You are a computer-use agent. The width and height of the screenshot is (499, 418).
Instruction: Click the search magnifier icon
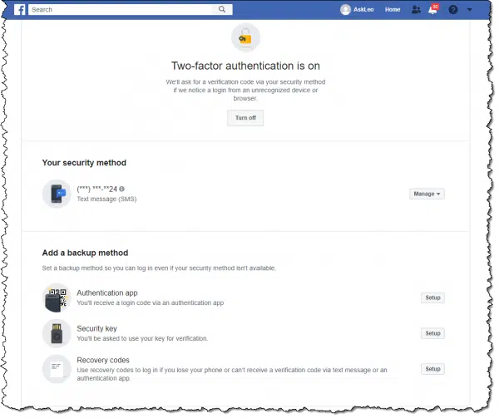[222, 9]
